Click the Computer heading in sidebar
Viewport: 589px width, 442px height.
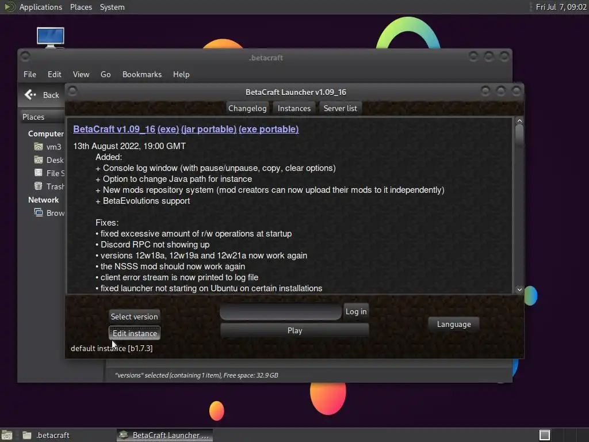pyautogui.click(x=46, y=134)
